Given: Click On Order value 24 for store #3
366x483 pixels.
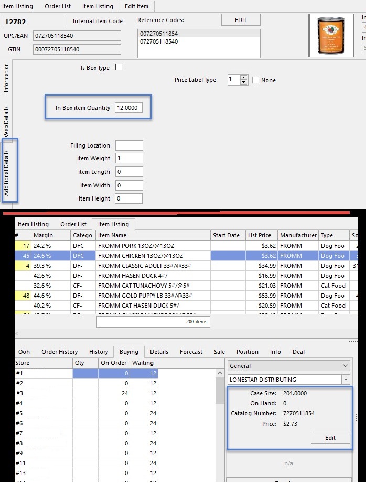Looking at the screenshot, I should pos(114,393).
